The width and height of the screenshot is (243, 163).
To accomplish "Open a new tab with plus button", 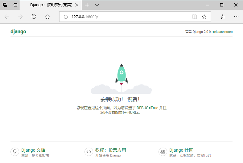I will point(87,5).
